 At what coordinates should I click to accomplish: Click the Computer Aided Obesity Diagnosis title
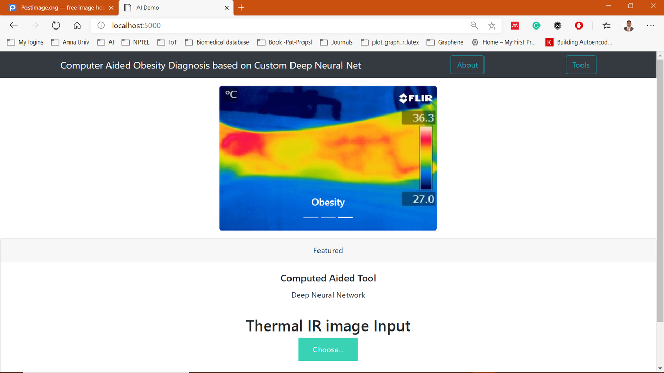211,65
